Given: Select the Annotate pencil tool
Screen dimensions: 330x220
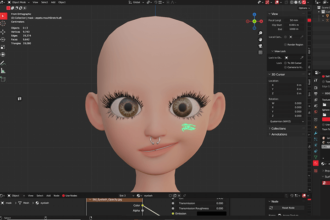Looking at the screenshot, I should coord(3,63).
